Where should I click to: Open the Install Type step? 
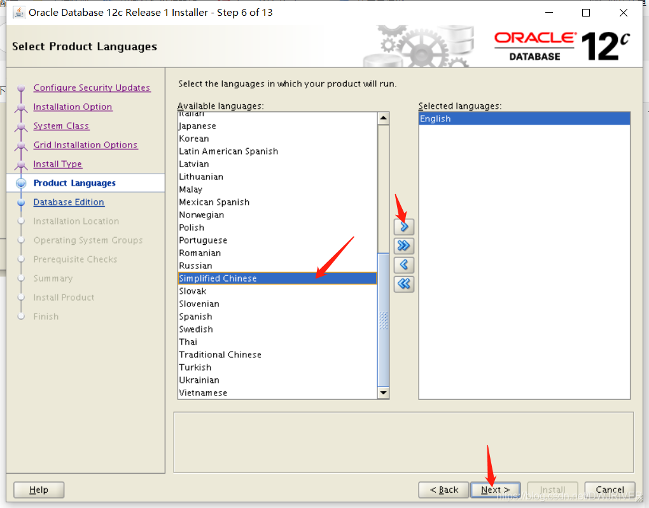(57, 164)
